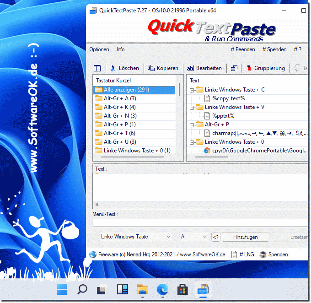Screen dimensions: 311x303
Task: Select Linke Windows Taste + 0 (1) entry
Action: point(134,151)
